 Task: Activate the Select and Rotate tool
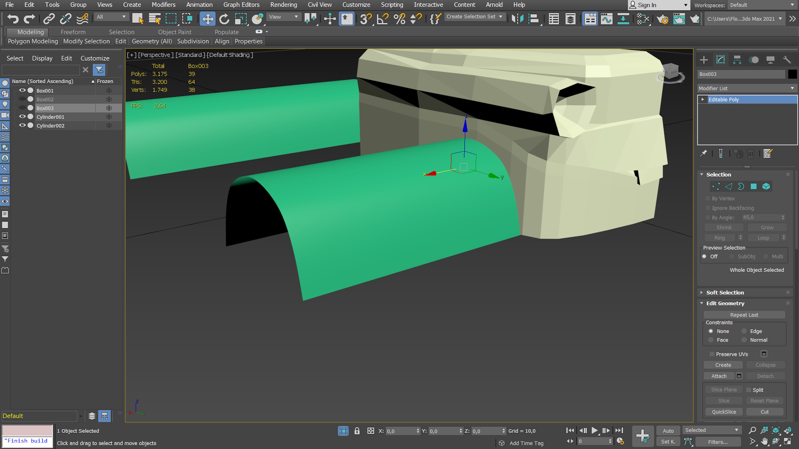[x=224, y=19]
